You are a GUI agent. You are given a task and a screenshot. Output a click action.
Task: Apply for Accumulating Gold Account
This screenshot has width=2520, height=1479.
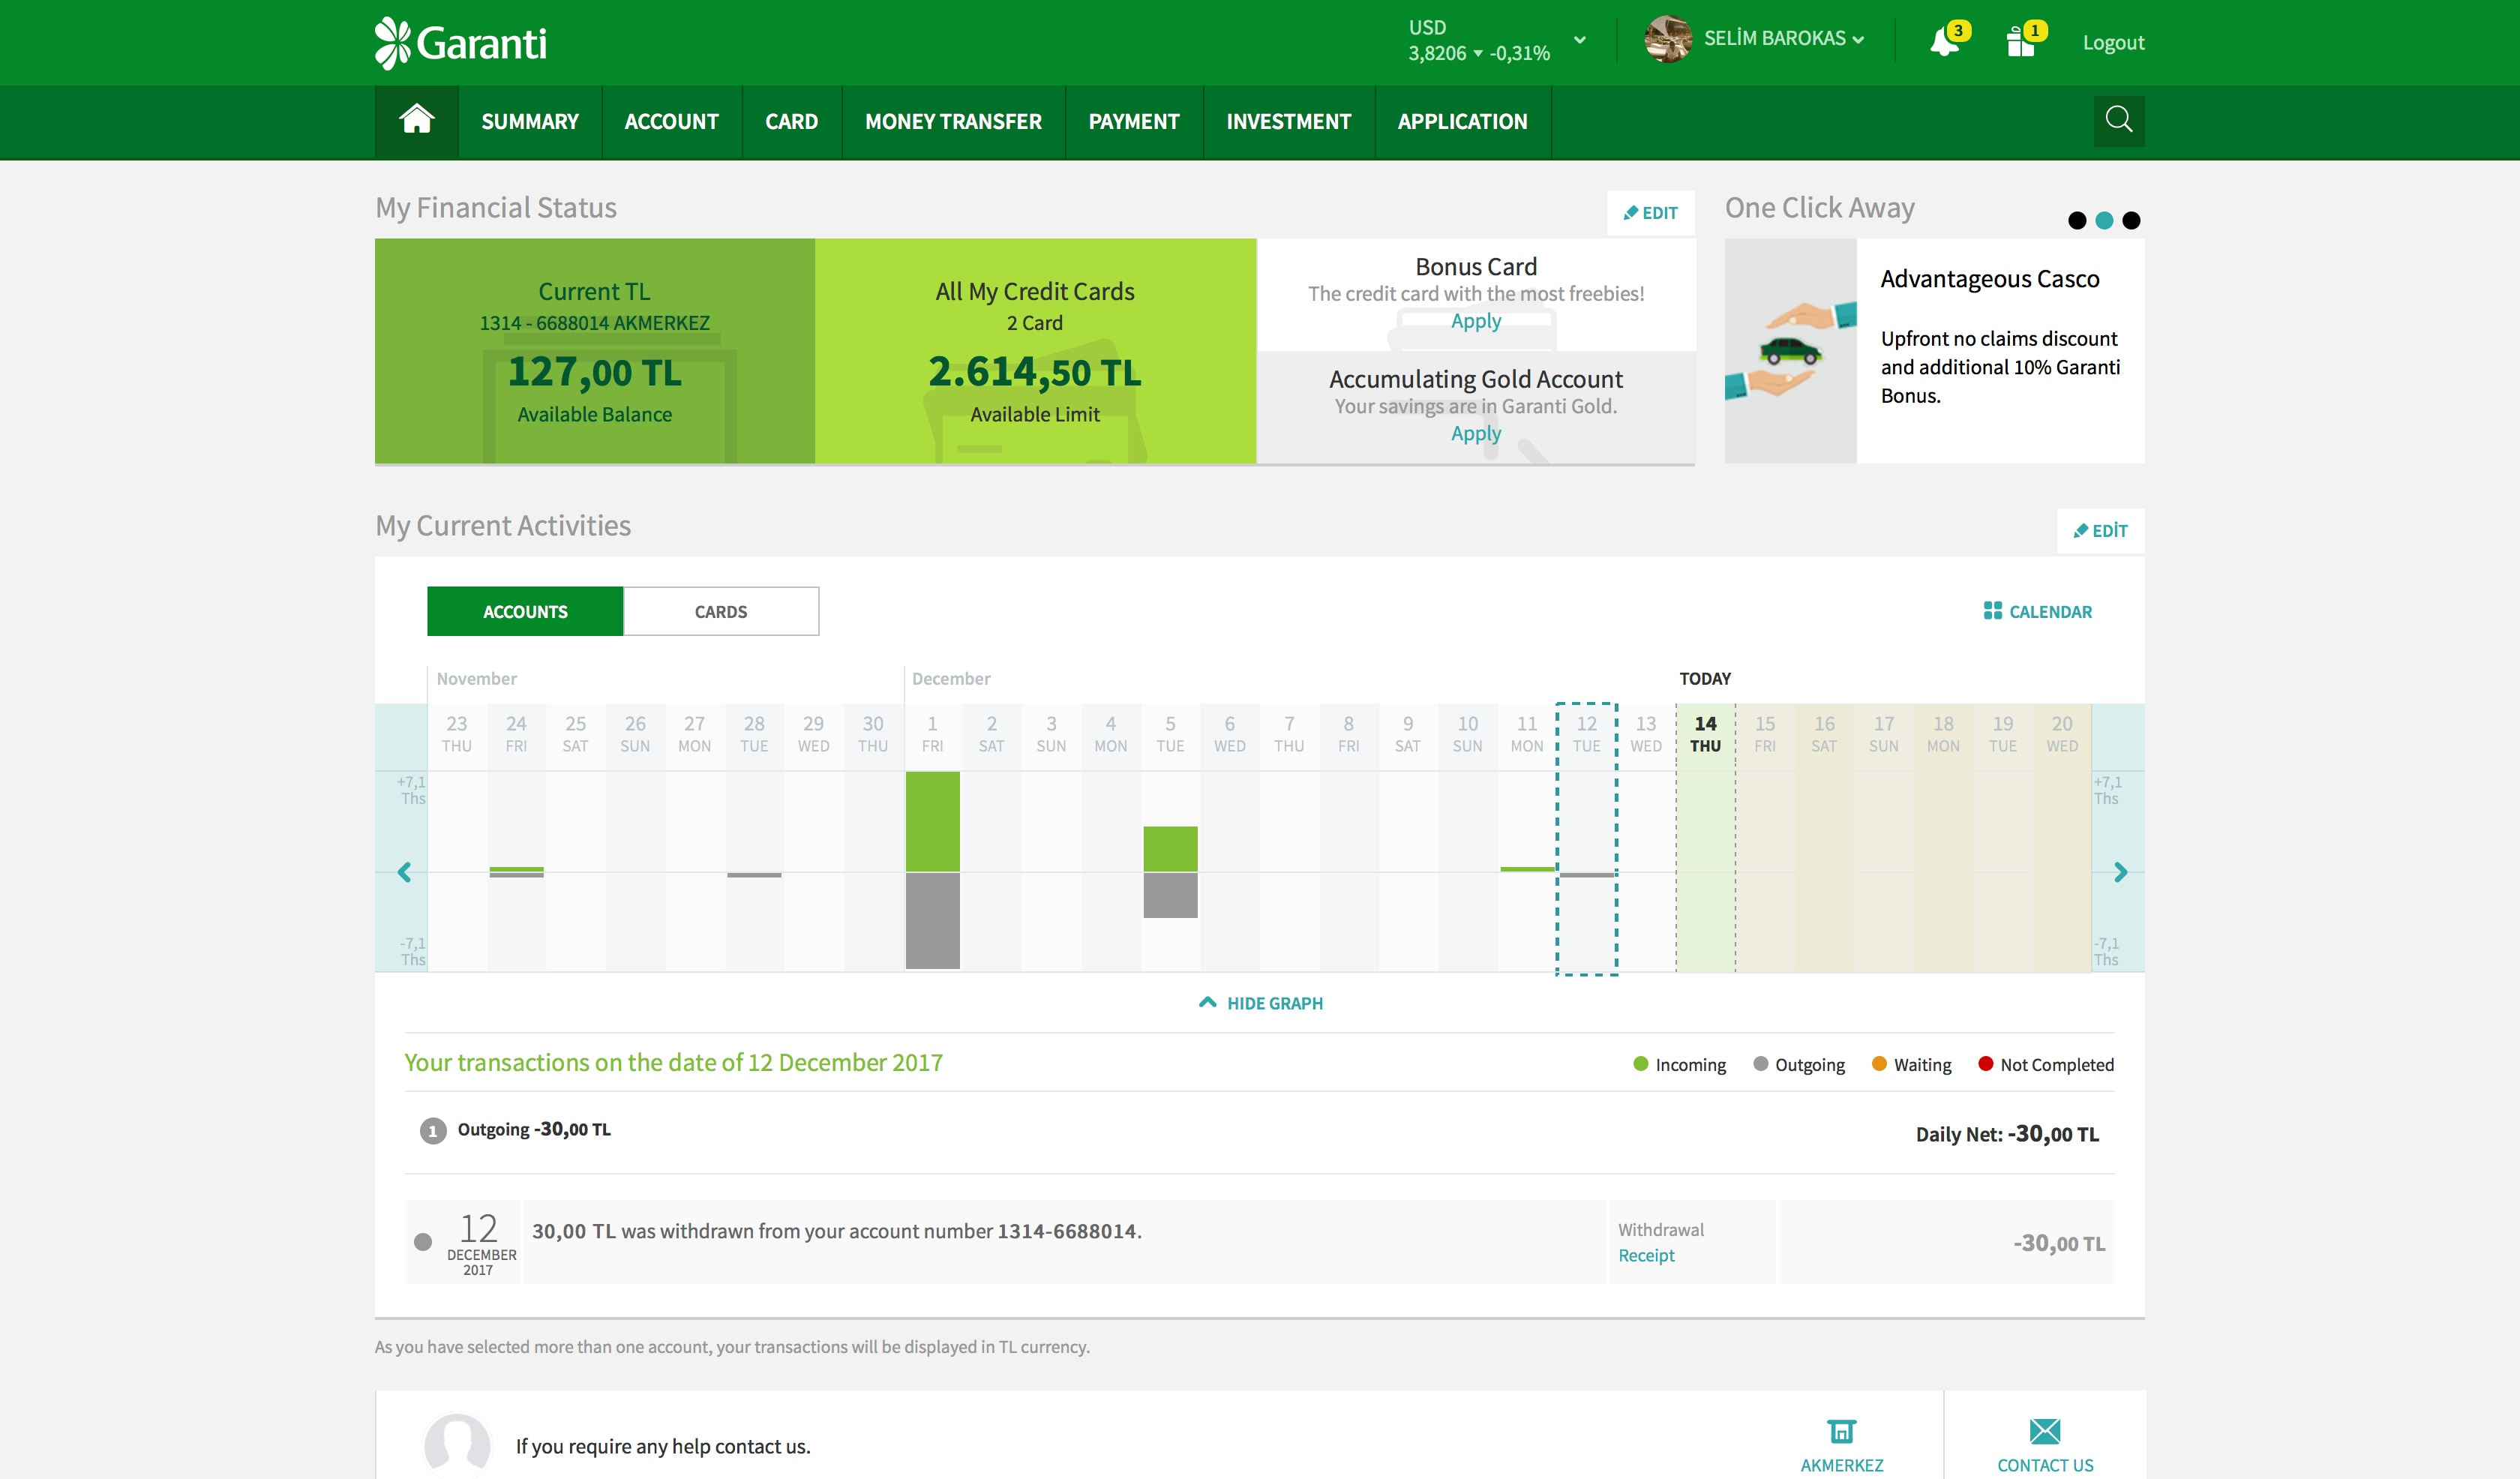1475,433
